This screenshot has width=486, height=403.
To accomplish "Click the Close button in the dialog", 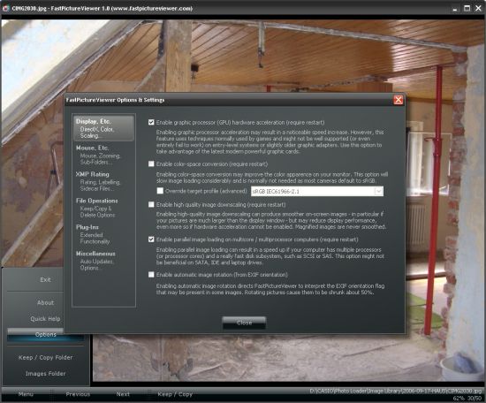I will (244, 323).
